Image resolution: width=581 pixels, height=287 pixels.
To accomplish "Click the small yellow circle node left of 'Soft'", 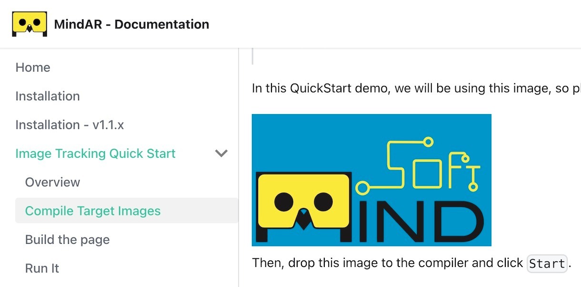I will [x=362, y=187].
